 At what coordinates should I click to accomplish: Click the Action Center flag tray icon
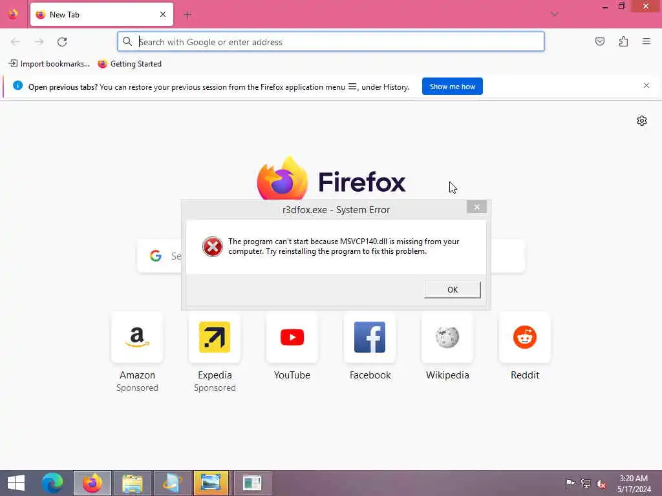[x=570, y=483]
